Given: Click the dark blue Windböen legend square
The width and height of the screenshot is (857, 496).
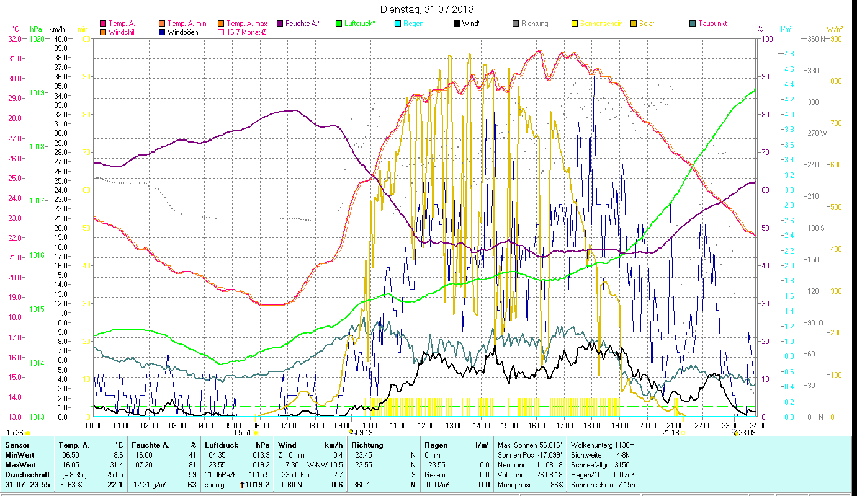Looking at the screenshot, I should (x=161, y=32).
